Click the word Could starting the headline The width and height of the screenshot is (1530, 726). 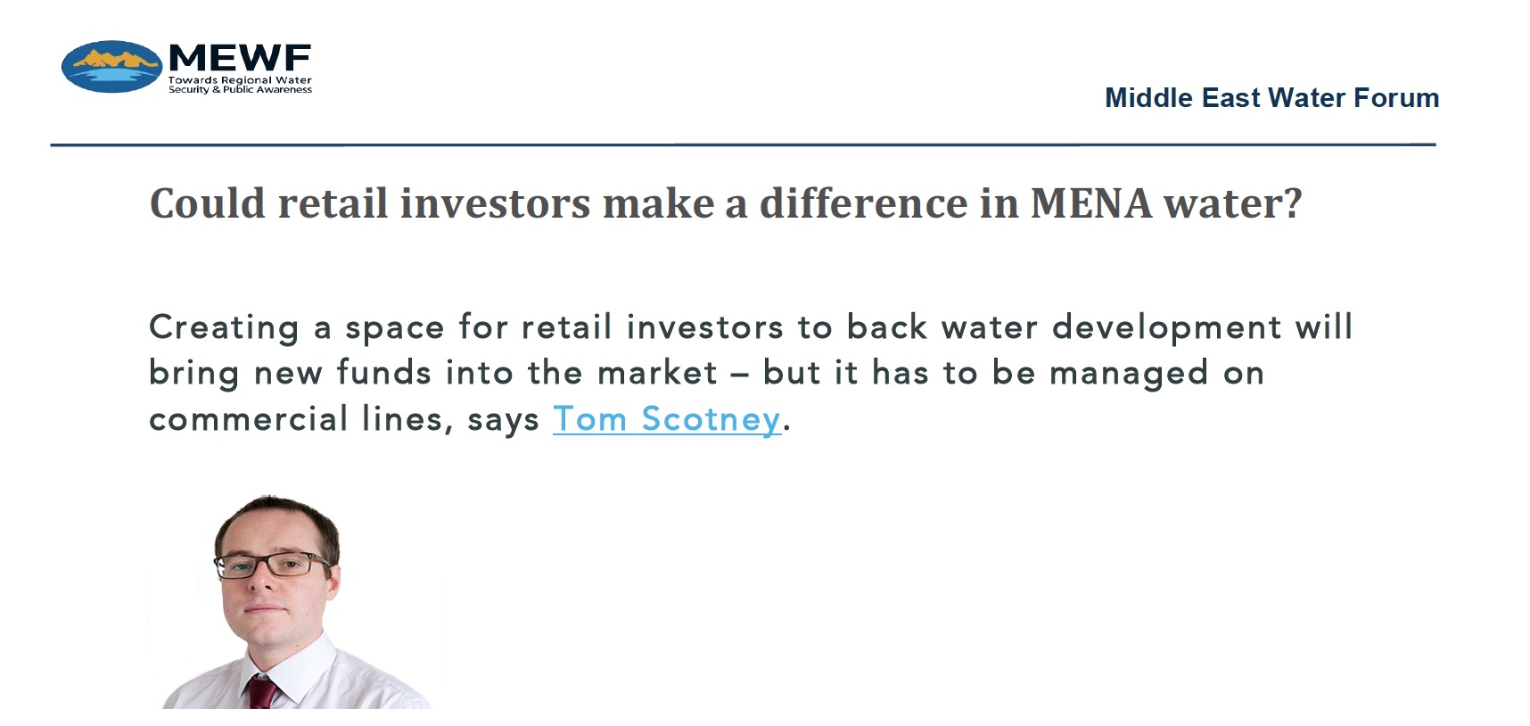tap(208, 203)
